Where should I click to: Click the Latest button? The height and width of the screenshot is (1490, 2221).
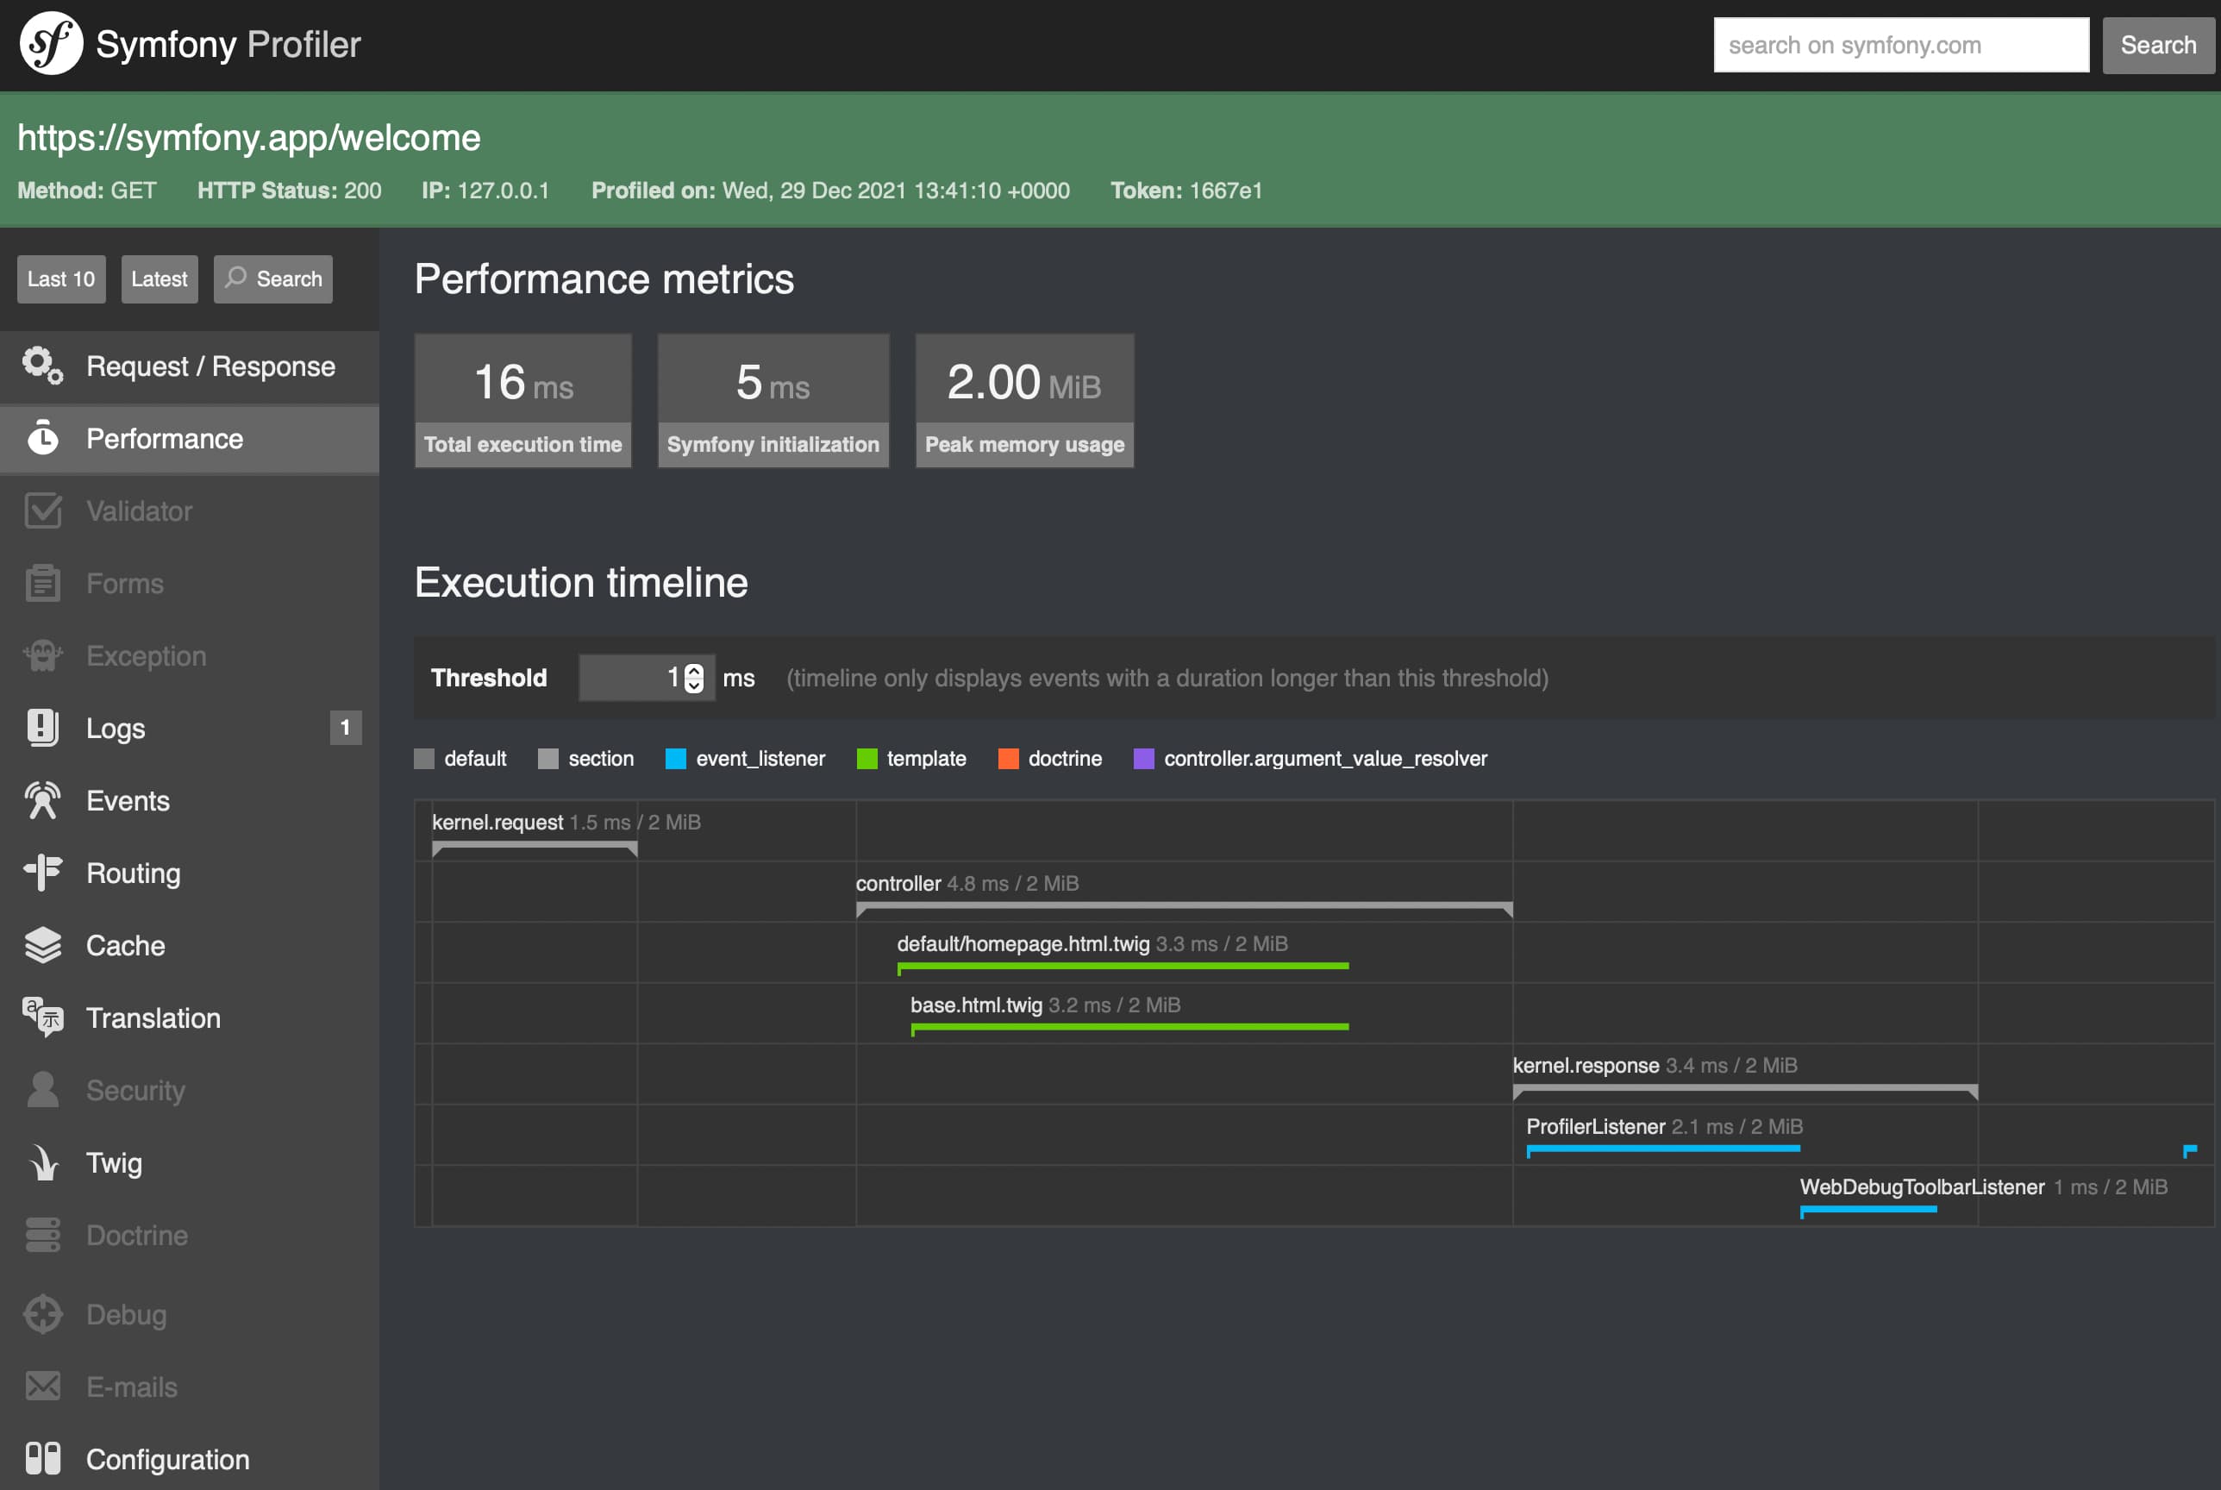click(158, 278)
